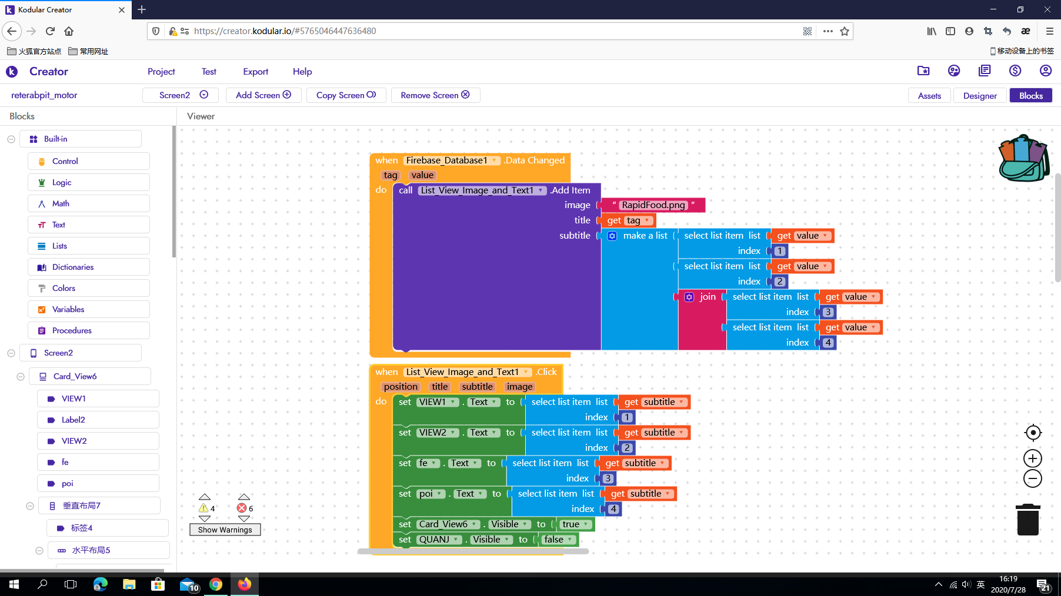This screenshot has height=596, width=1061.
Task: Open the account profile icon
Action: coord(1046,71)
